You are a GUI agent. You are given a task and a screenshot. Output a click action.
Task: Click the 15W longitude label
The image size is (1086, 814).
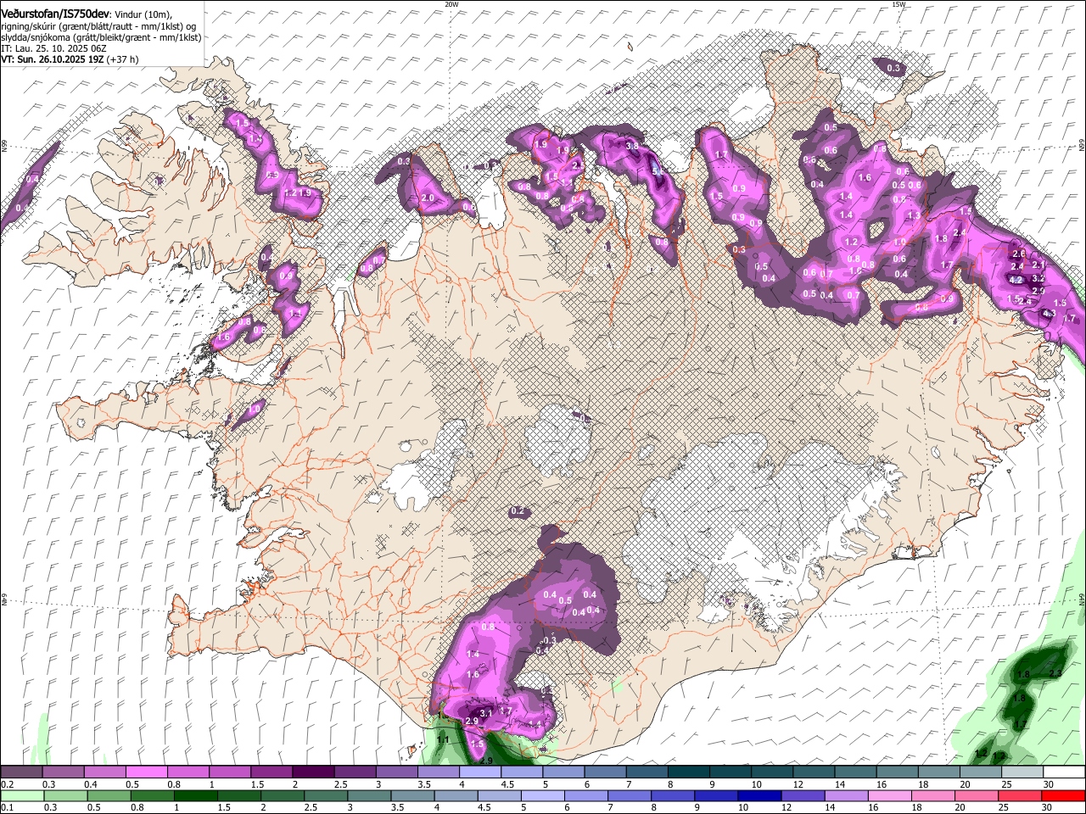pyautogui.click(x=898, y=4)
